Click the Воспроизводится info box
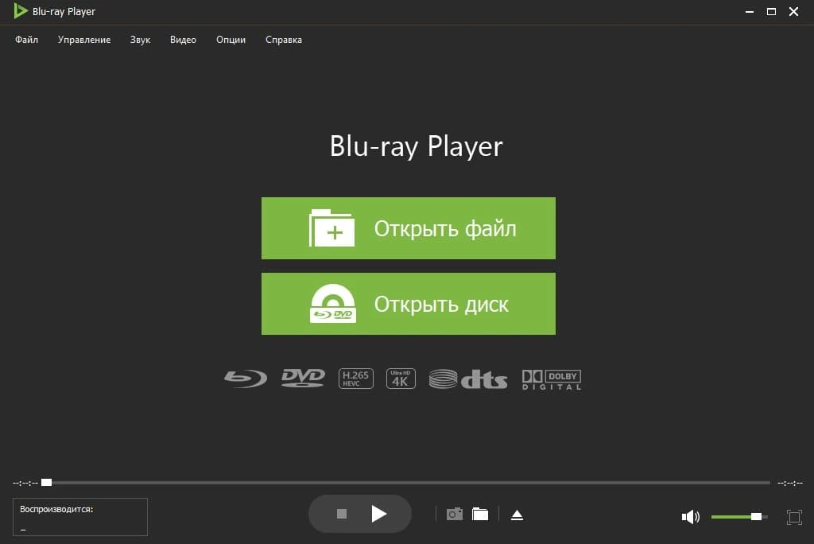 pos(80,517)
